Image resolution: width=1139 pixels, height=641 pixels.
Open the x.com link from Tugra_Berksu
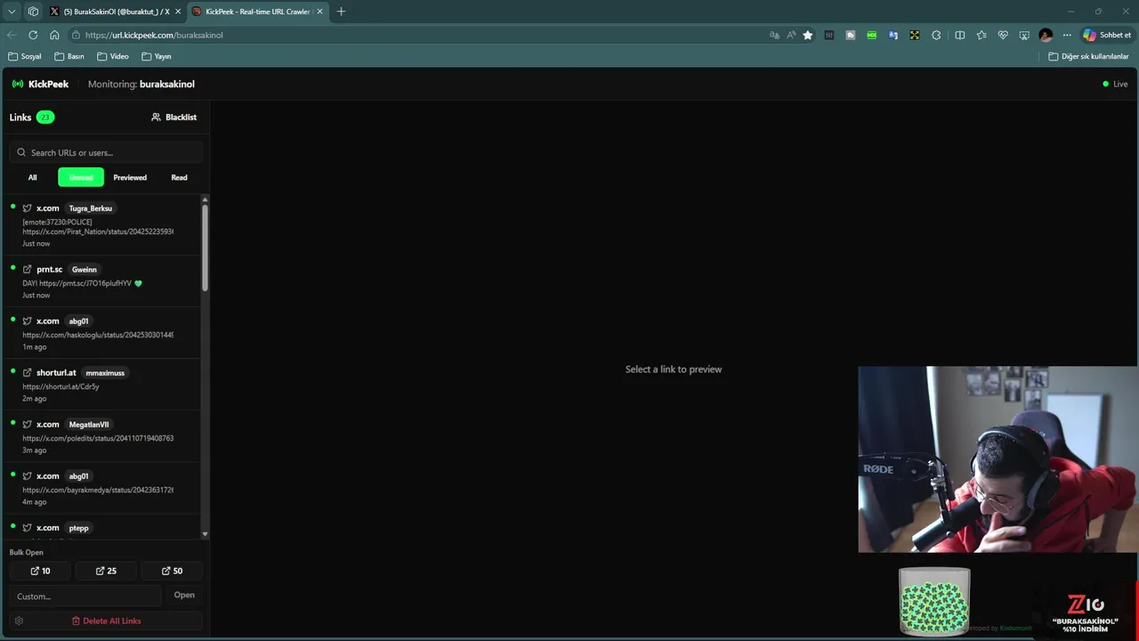101,225
